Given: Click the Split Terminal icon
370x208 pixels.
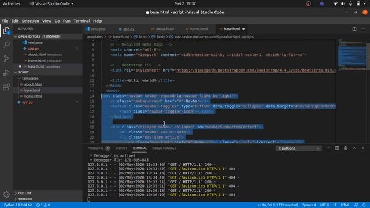Looking at the screenshot, I should (337, 148).
